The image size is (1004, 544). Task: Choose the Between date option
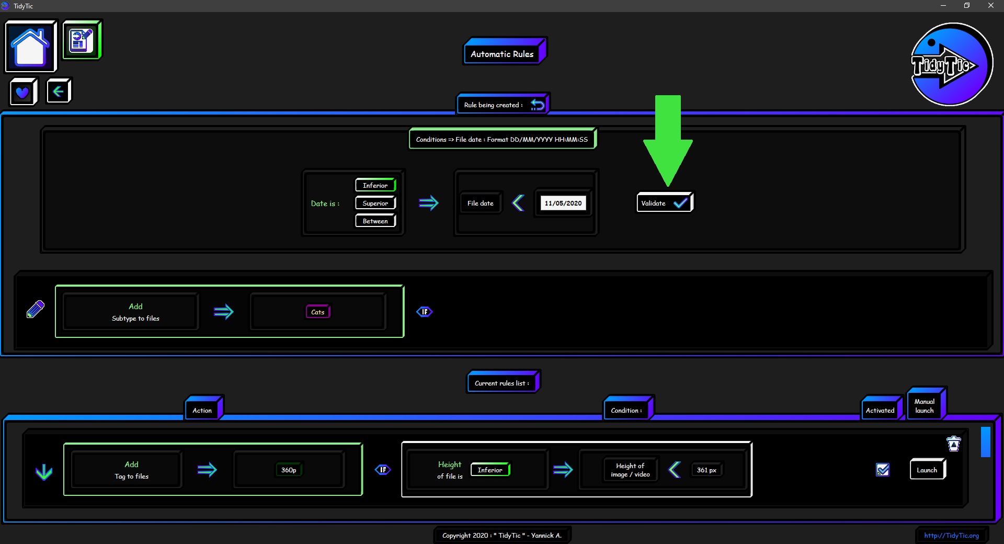(x=375, y=221)
